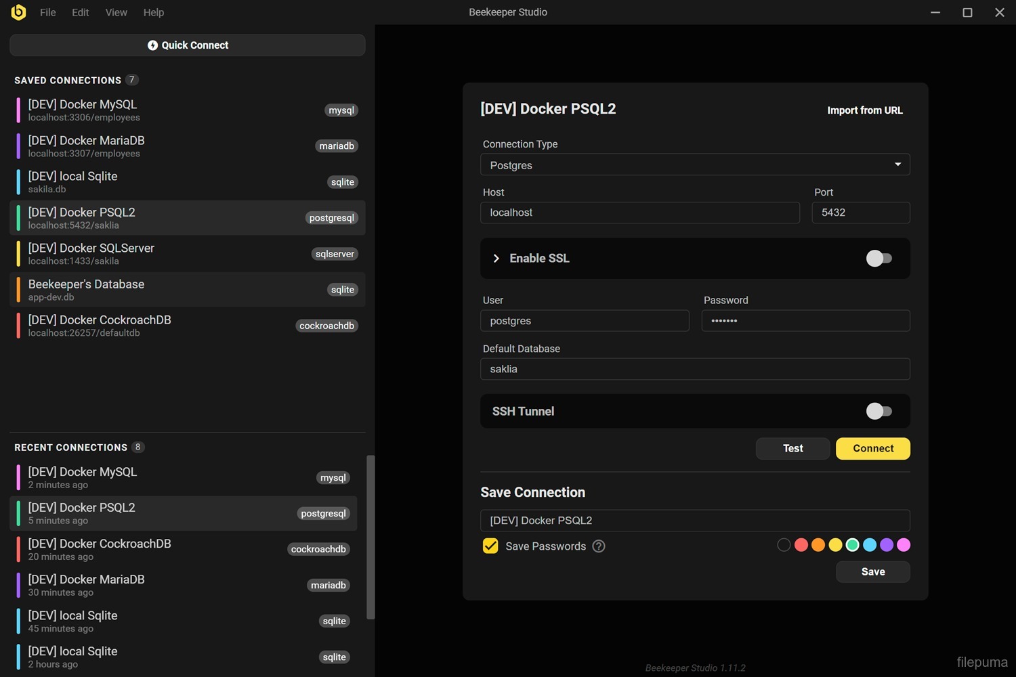Viewport: 1016px width, 677px height.
Task: Click the yellow Connect button
Action: click(x=872, y=448)
